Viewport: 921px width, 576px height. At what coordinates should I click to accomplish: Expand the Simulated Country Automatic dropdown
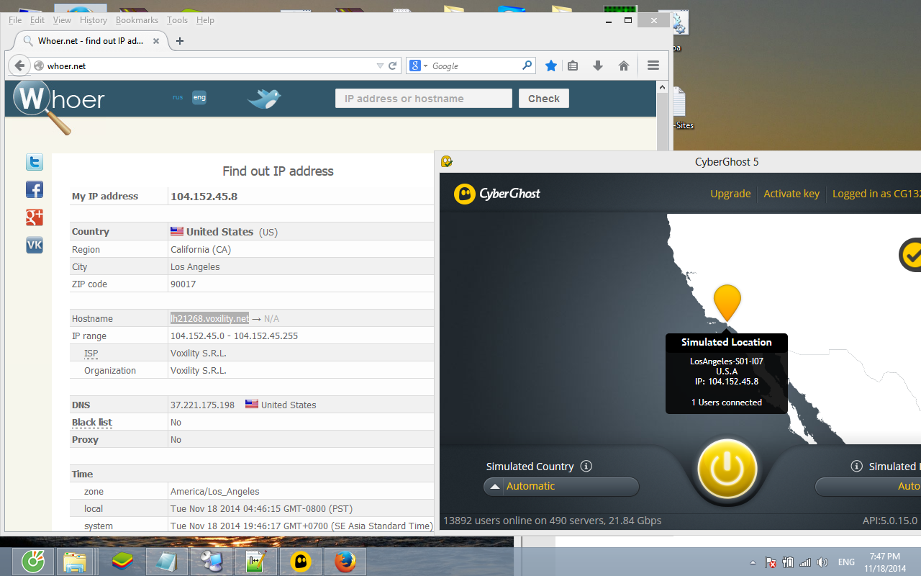pyautogui.click(x=561, y=487)
